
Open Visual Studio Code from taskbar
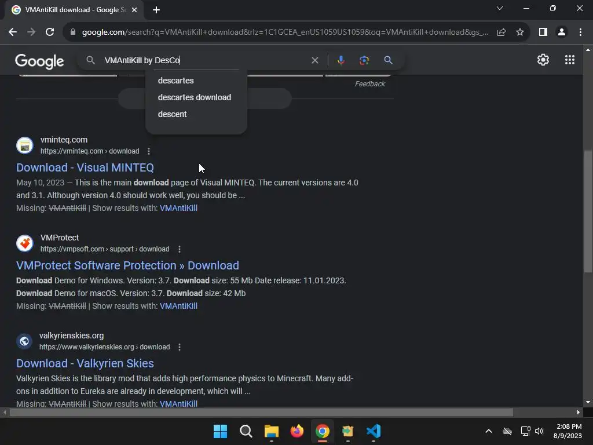(374, 431)
